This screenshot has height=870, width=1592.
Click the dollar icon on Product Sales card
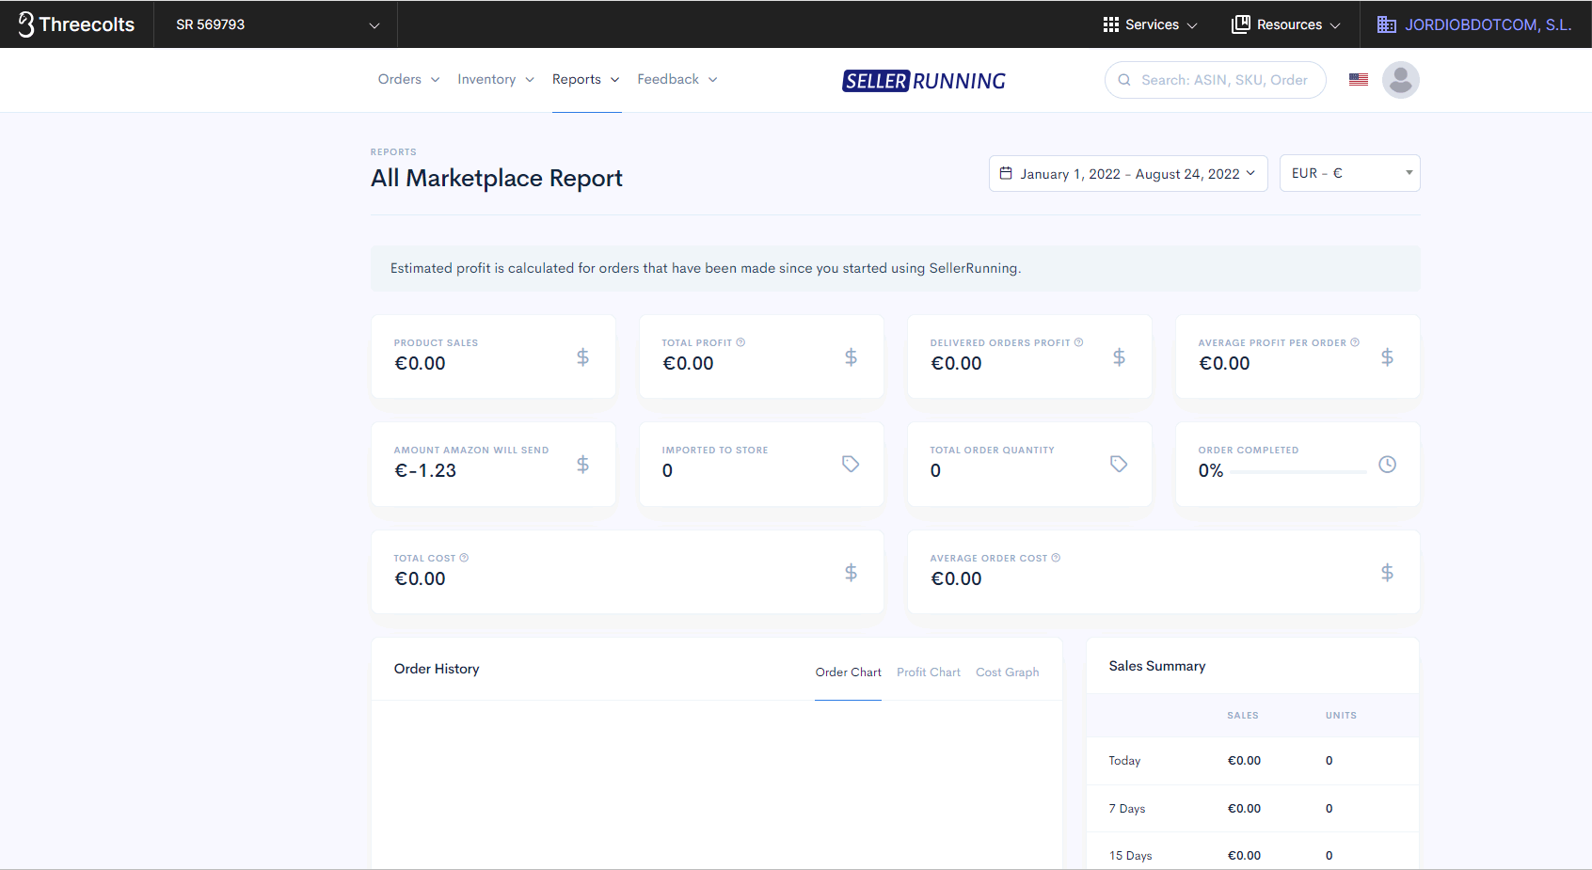click(x=582, y=356)
